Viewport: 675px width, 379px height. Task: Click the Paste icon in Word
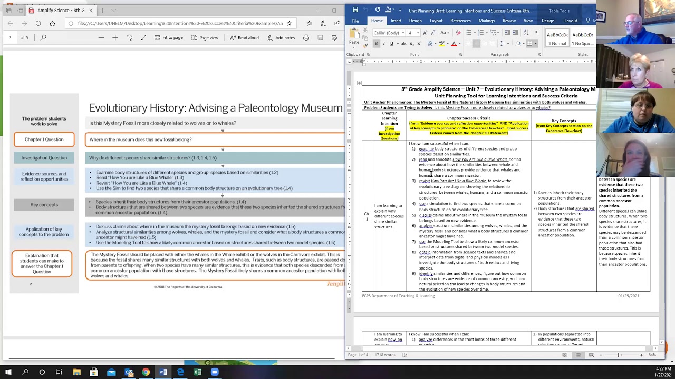click(x=354, y=33)
